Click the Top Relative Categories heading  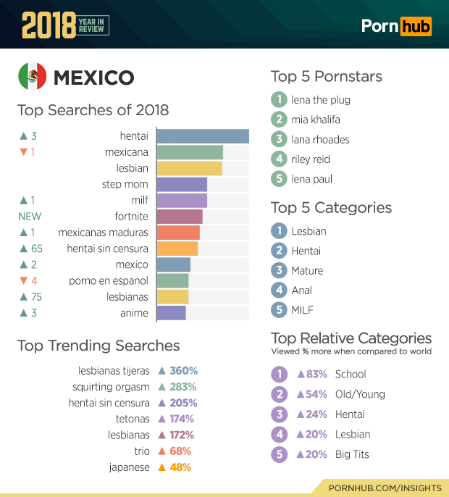351,338
